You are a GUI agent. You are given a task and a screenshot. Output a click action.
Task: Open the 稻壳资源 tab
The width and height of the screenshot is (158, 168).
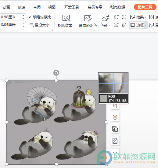click(x=118, y=7)
